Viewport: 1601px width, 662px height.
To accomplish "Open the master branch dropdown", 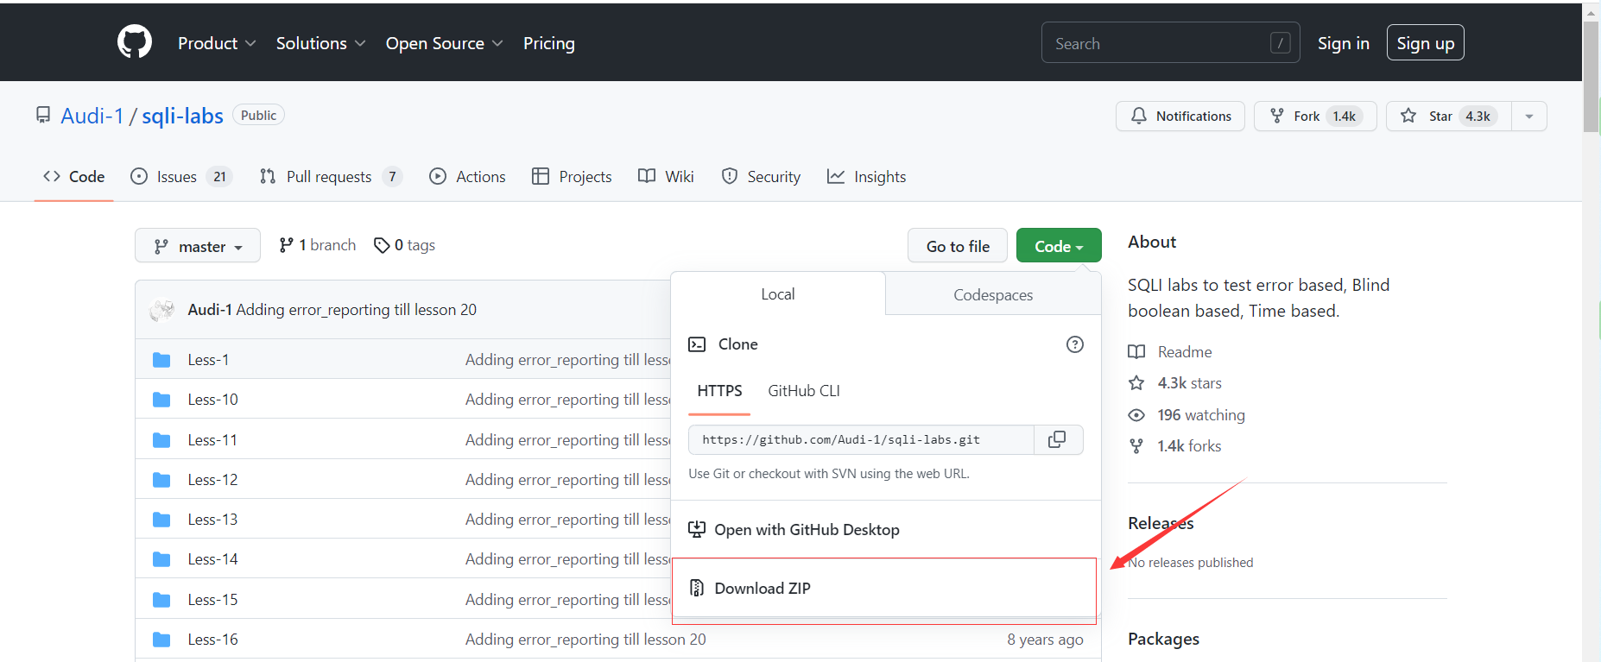I will pos(197,246).
